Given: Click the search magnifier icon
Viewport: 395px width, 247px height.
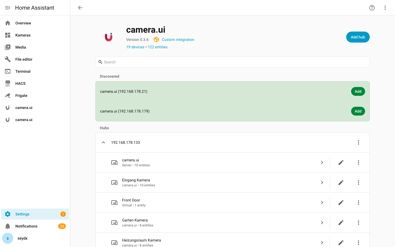Looking at the screenshot, I should (x=100, y=62).
